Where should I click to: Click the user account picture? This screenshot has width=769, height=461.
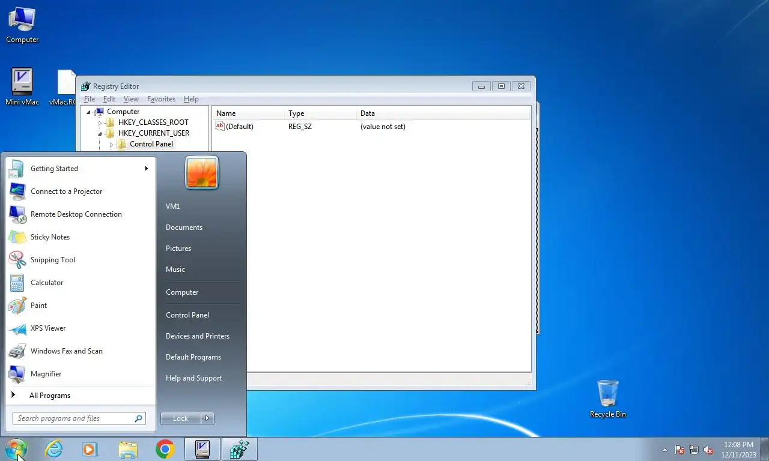pyautogui.click(x=202, y=173)
